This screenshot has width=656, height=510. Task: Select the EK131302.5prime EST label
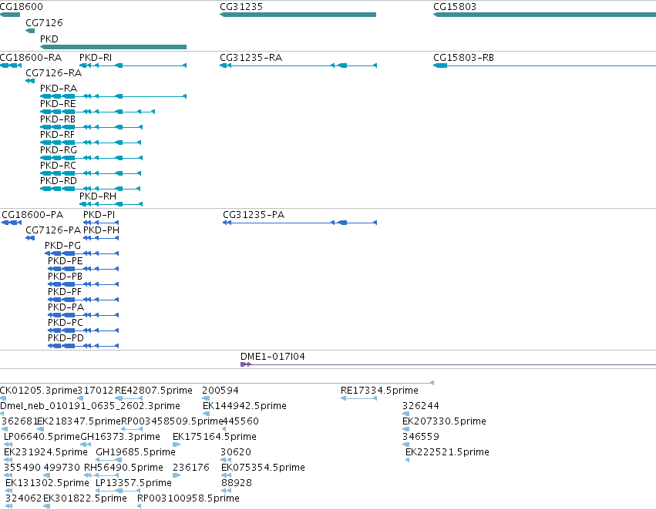pos(47,483)
